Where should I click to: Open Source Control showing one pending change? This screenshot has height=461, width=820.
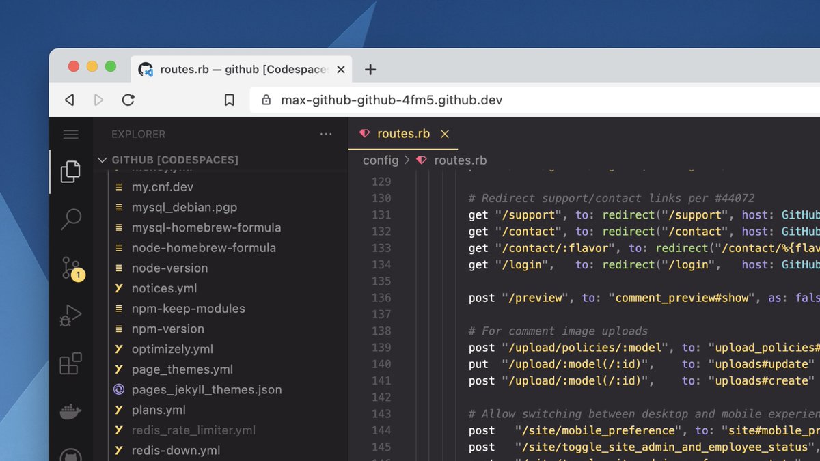(70, 266)
